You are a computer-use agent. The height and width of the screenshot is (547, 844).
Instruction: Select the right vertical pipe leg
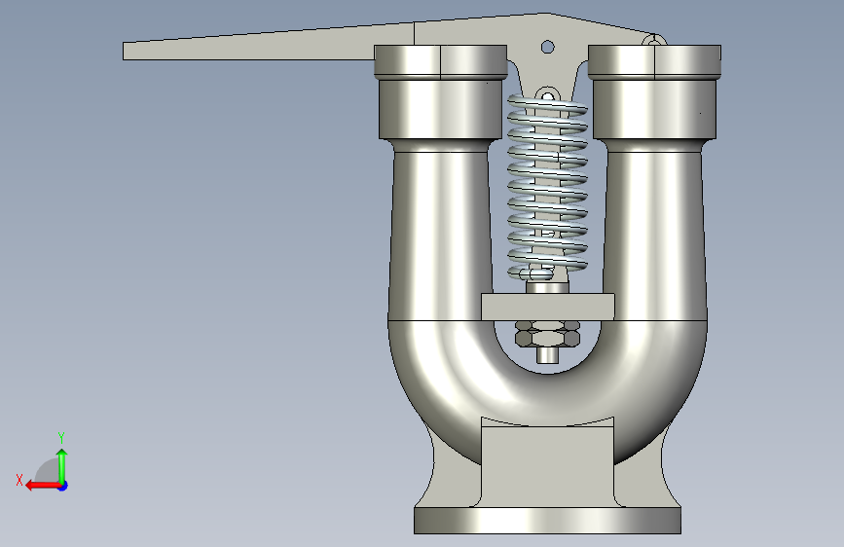click(x=654, y=235)
